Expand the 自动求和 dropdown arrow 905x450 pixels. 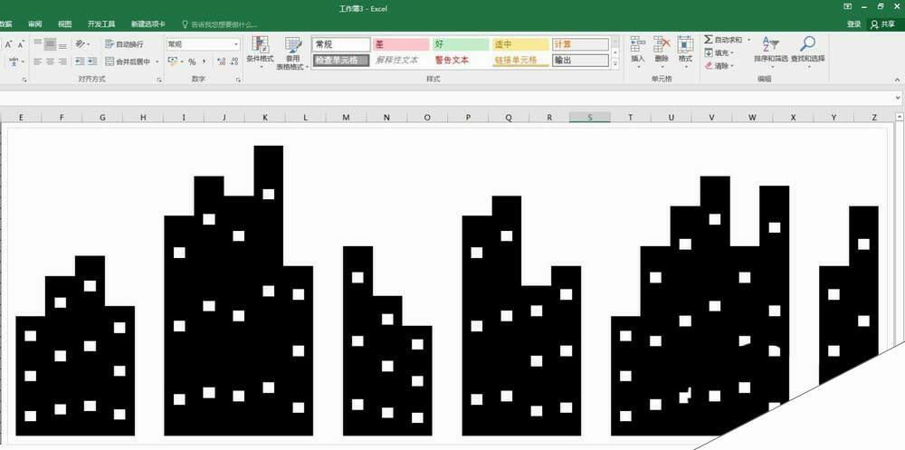point(748,40)
